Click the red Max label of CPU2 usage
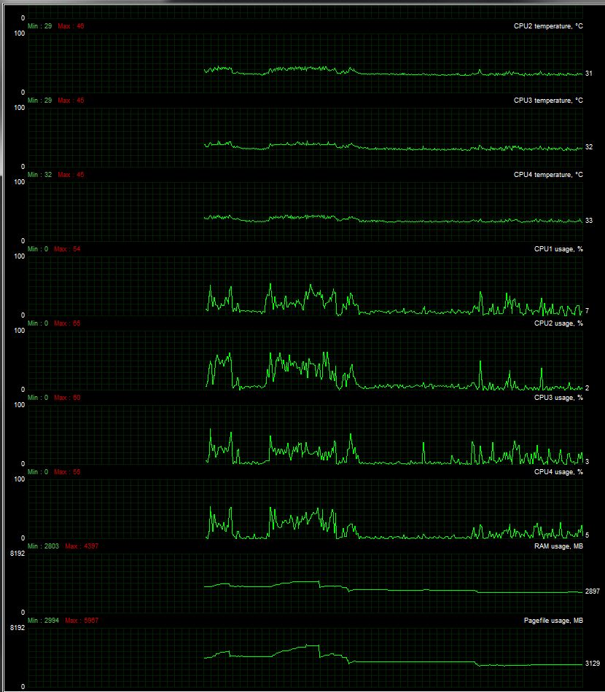Screen dimensions: 605x692 pos(67,323)
